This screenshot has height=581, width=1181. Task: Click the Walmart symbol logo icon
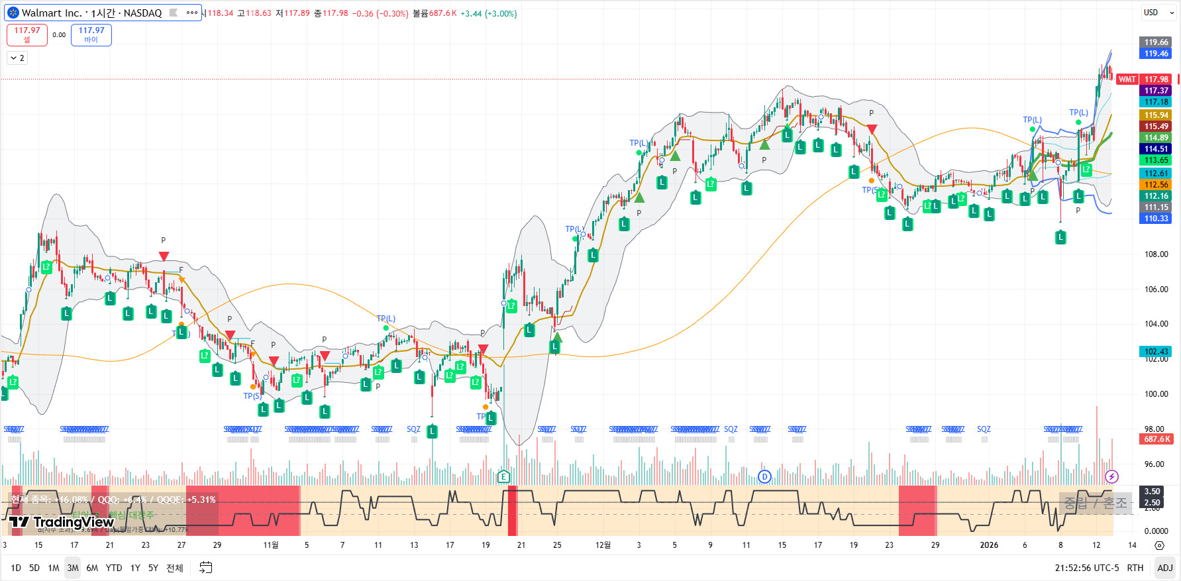point(13,13)
